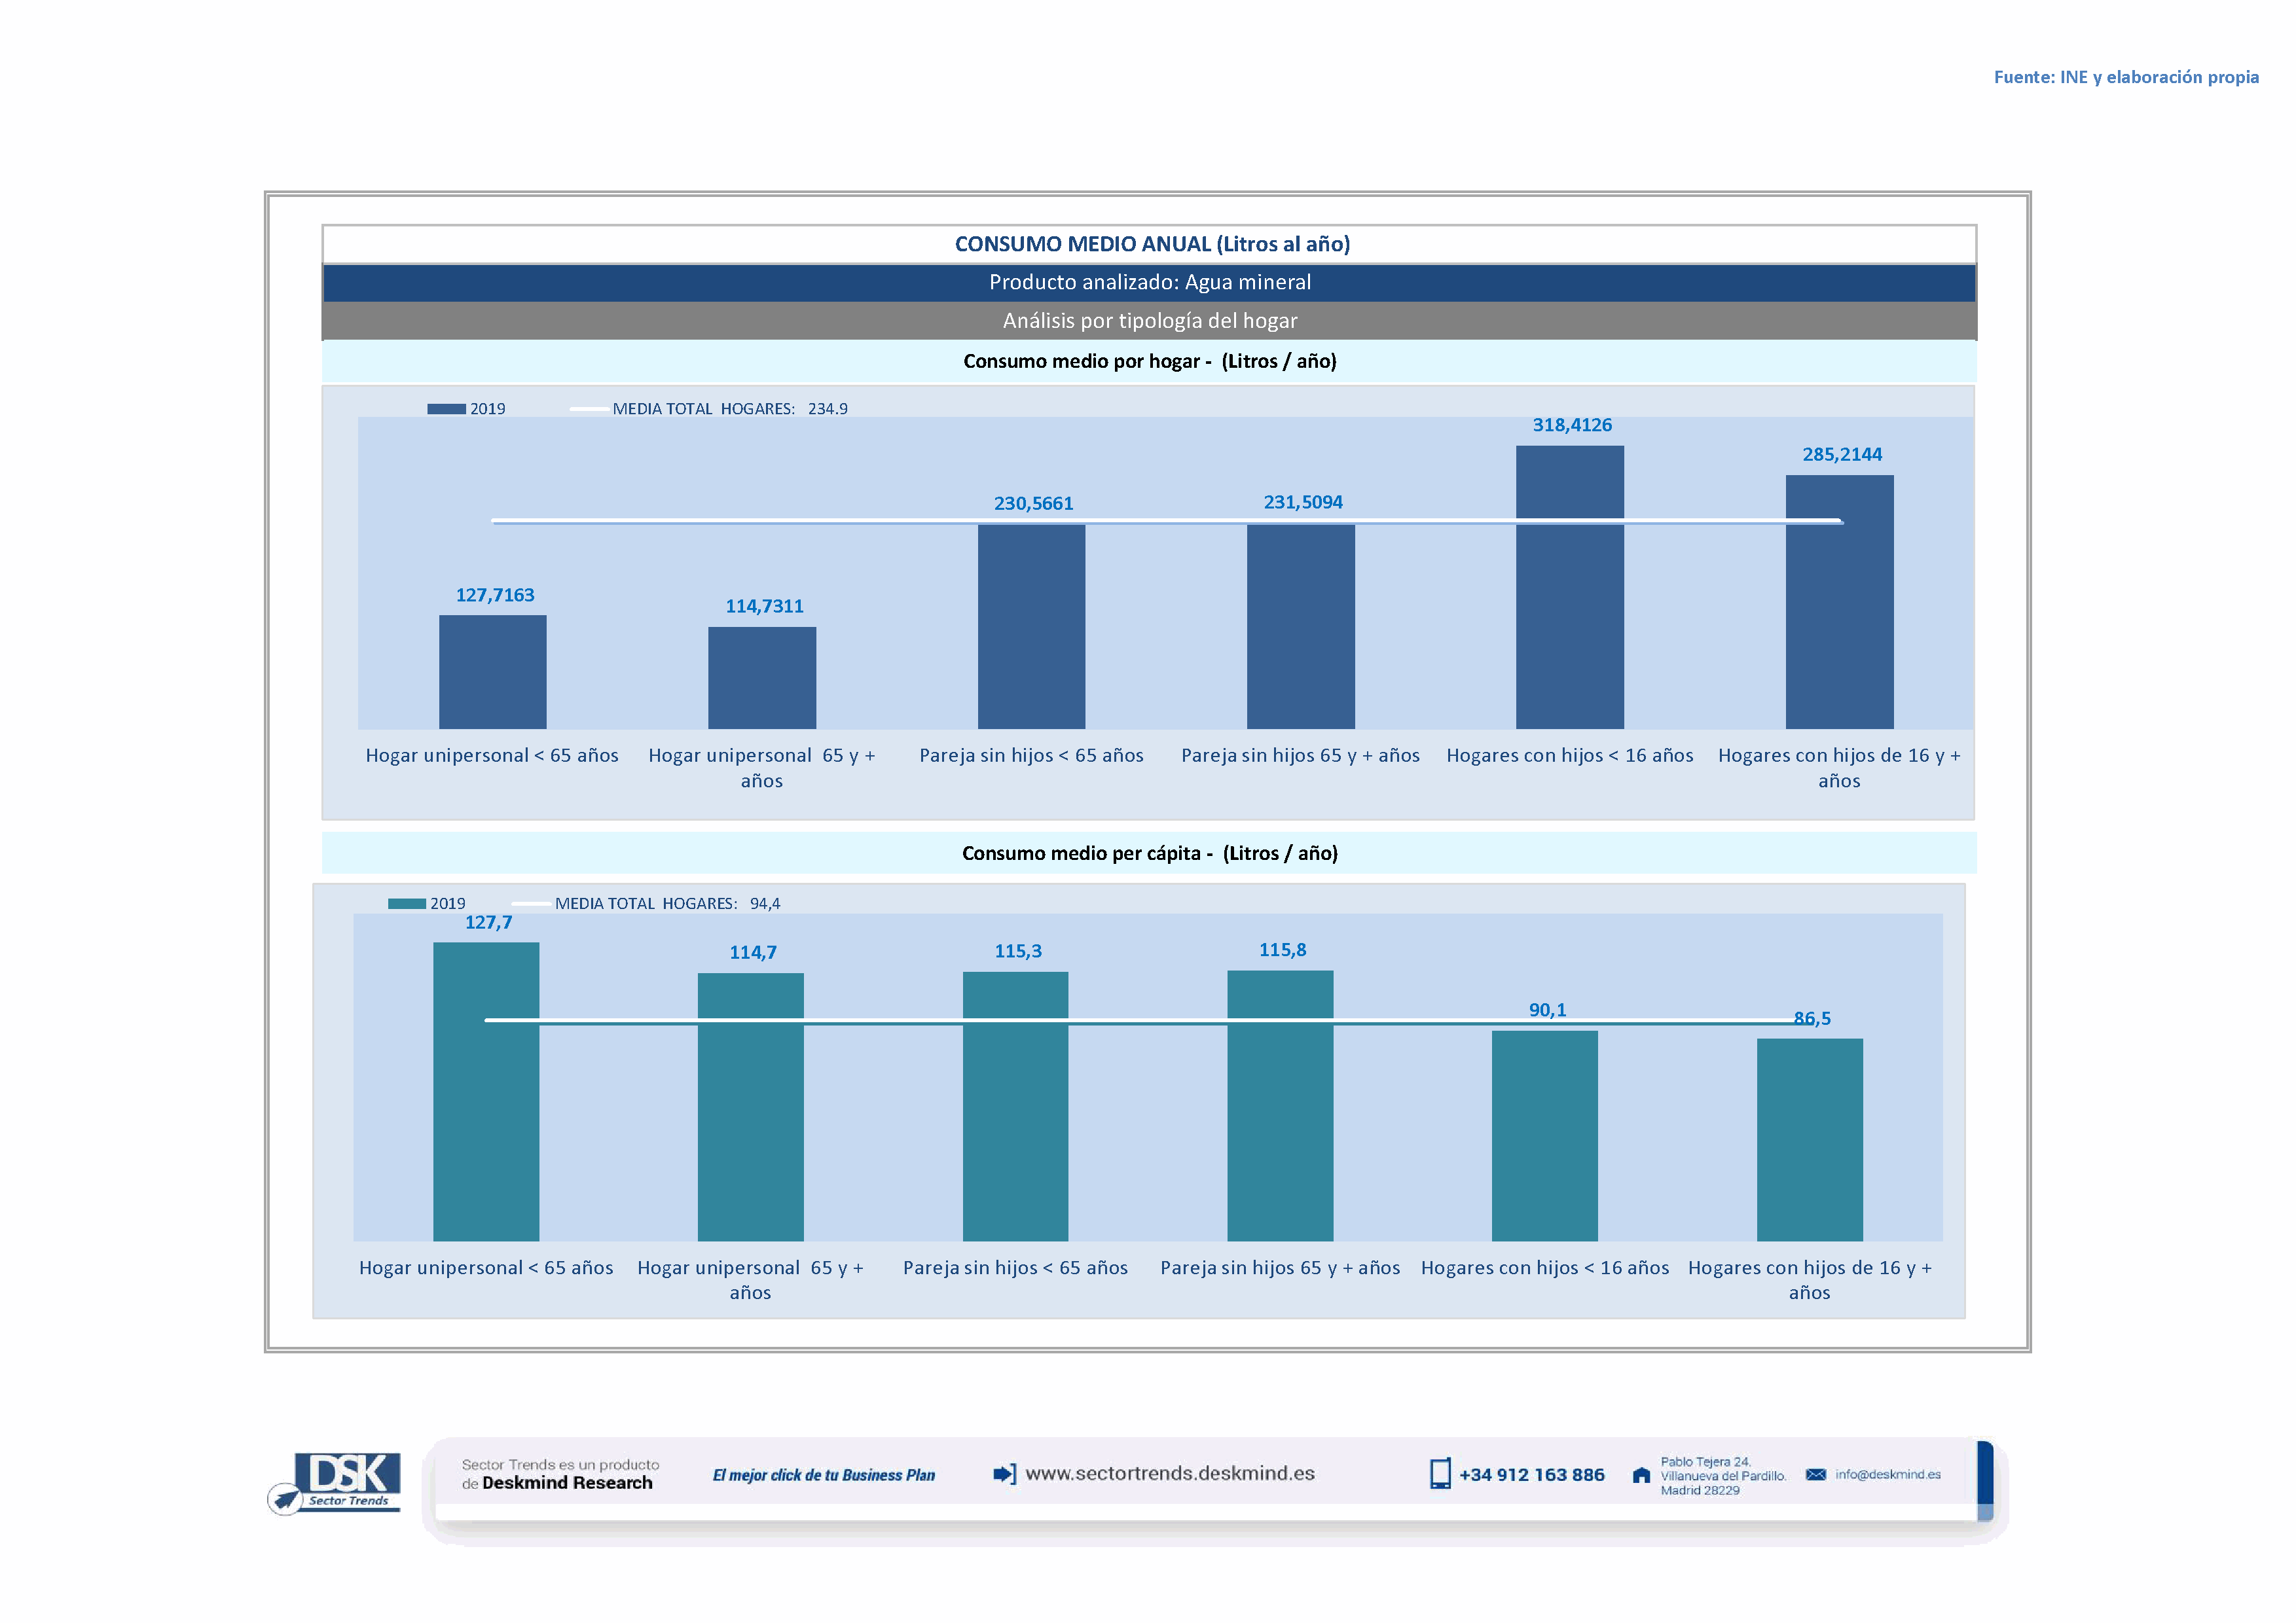The height and width of the screenshot is (1623, 2296).
Task: Click the 'Análisis por tipología del hogar' gray bar
Action: 1149,321
